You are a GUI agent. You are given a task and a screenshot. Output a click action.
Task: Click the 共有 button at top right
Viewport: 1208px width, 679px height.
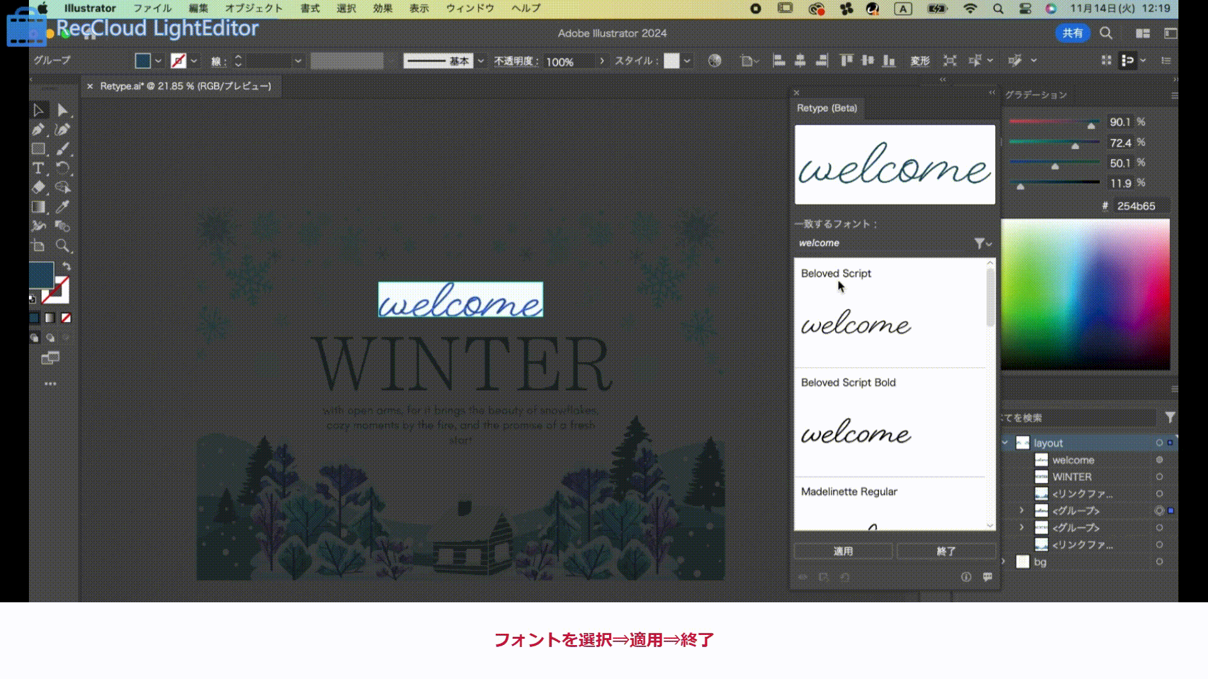coord(1072,33)
